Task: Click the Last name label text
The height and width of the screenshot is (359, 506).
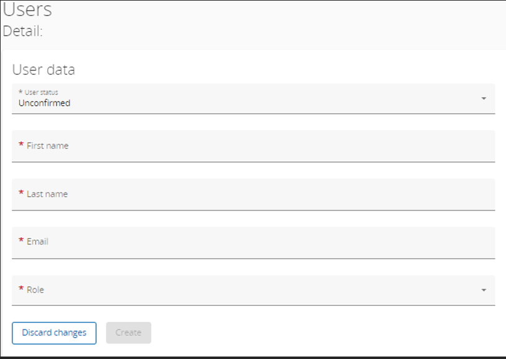Action: tap(47, 194)
